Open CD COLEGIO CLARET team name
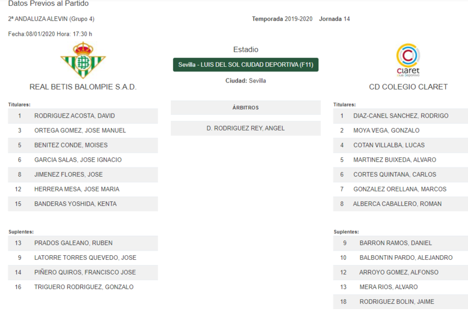 (x=408, y=87)
